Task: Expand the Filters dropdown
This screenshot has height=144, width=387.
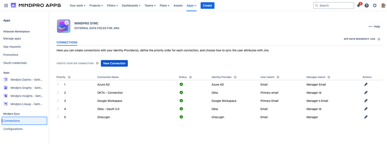Action: (112, 5)
